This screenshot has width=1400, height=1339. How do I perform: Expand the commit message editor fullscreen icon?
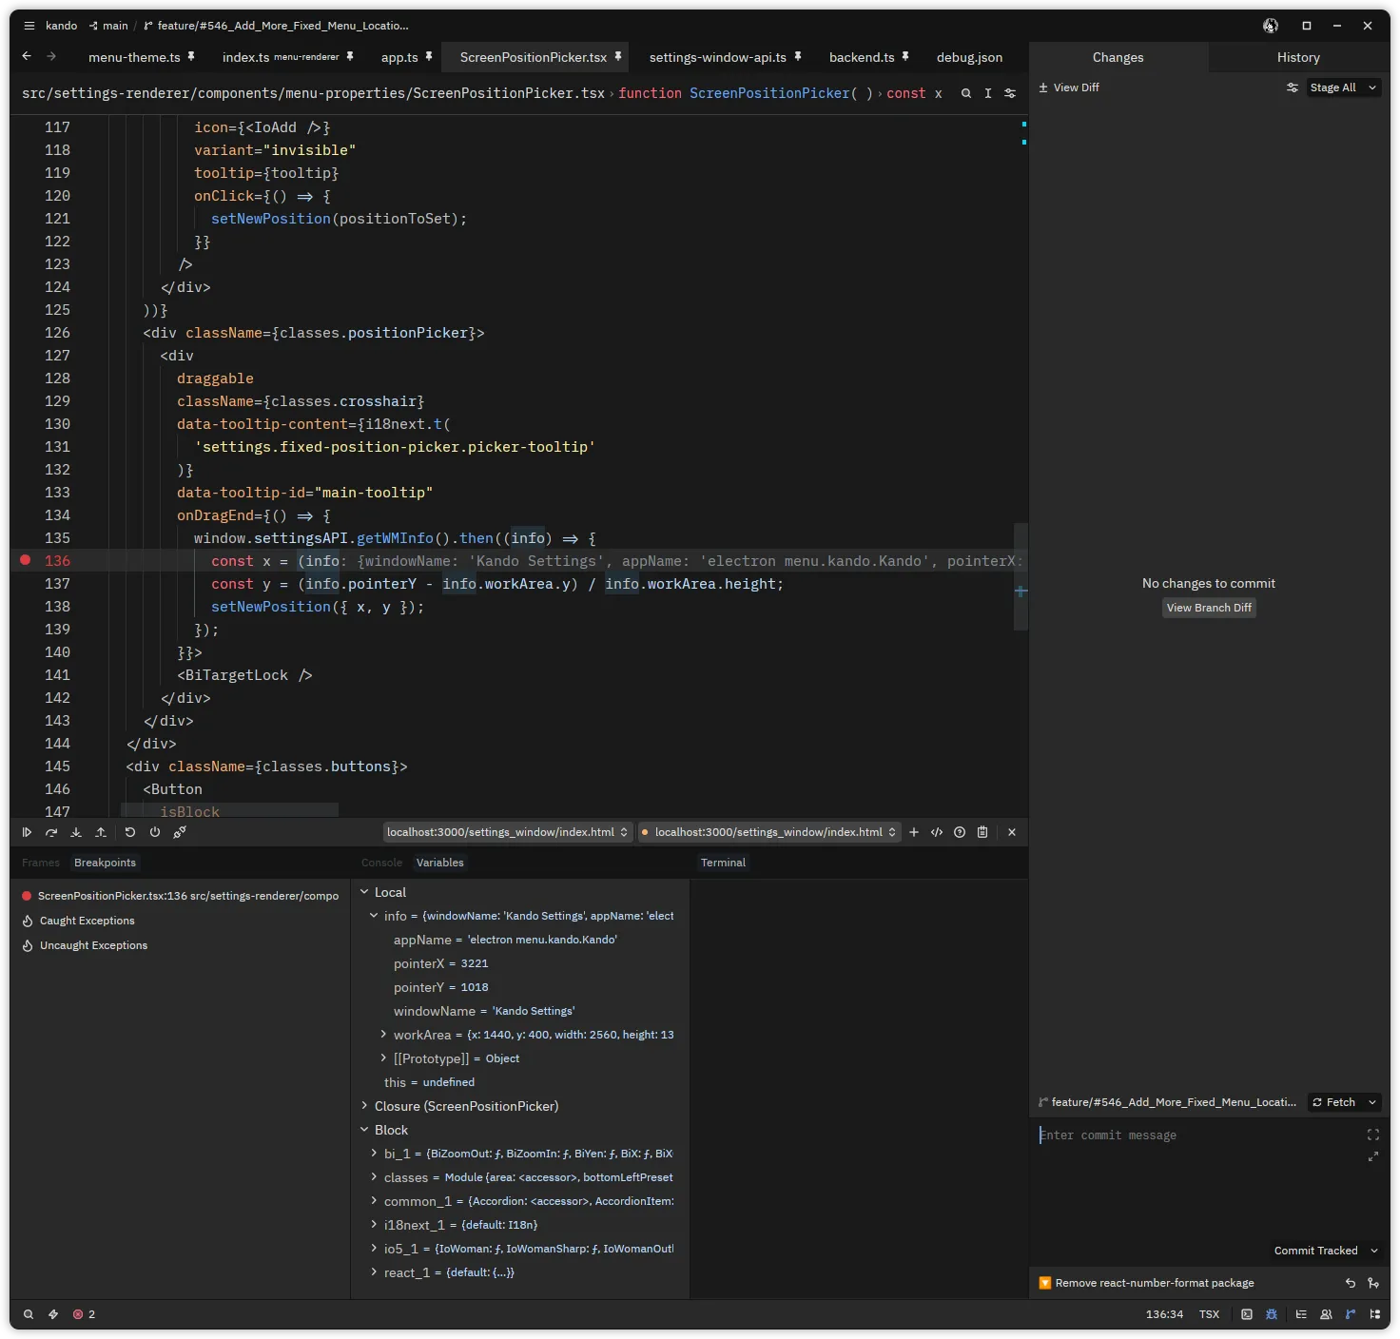tap(1373, 1135)
